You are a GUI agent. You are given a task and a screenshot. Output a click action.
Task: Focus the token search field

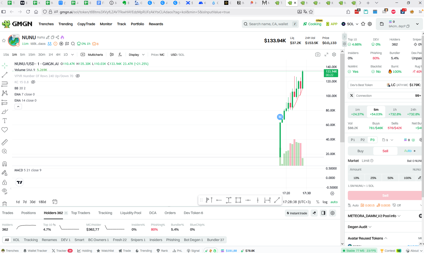[x=270, y=24]
